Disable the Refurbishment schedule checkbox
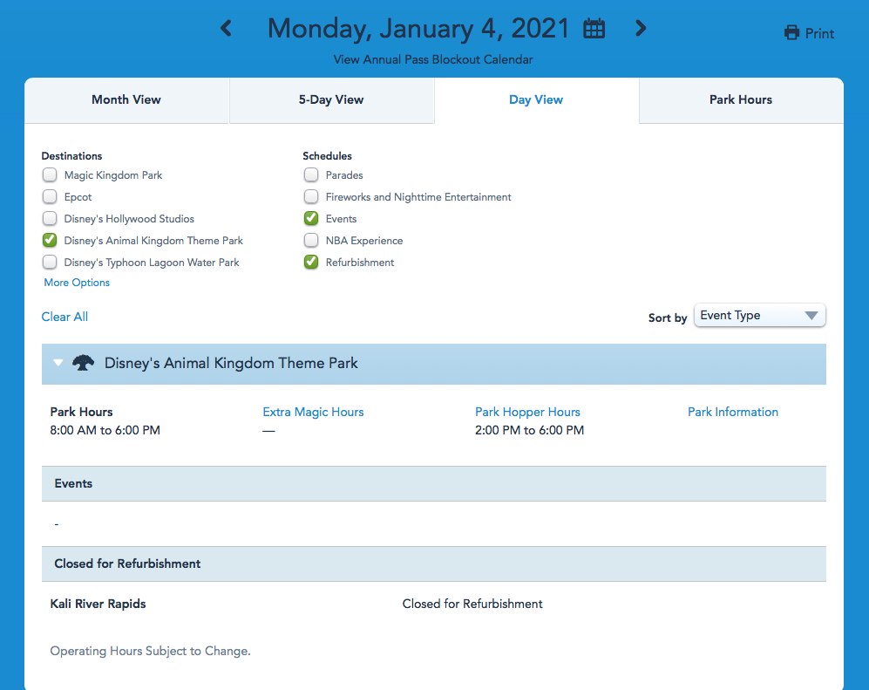Image resolution: width=869 pixels, height=690 pixels. point(311,263)
